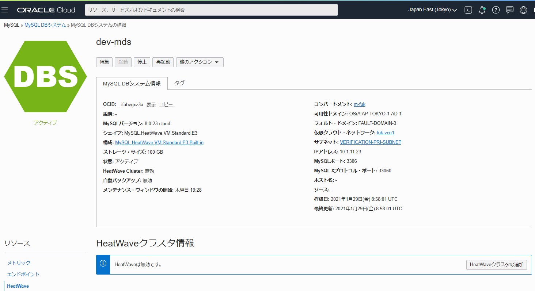
Task: Click the MySQL breadcrumb
Action: click(x=12, y=25)
